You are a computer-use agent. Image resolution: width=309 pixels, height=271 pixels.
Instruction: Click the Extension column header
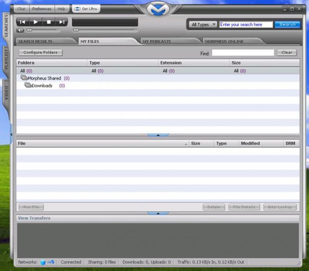[x=194, y=63]
